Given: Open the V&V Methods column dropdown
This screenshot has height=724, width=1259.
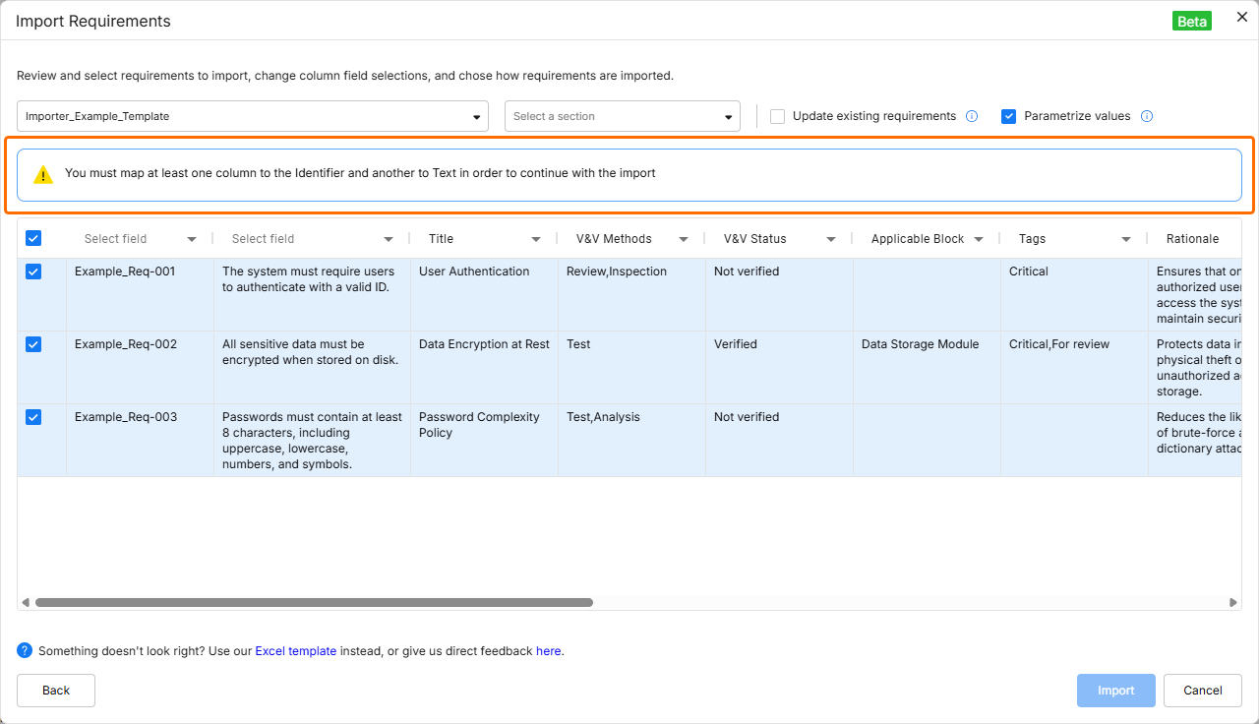Looking at the screenshot, I should (631, 239).
